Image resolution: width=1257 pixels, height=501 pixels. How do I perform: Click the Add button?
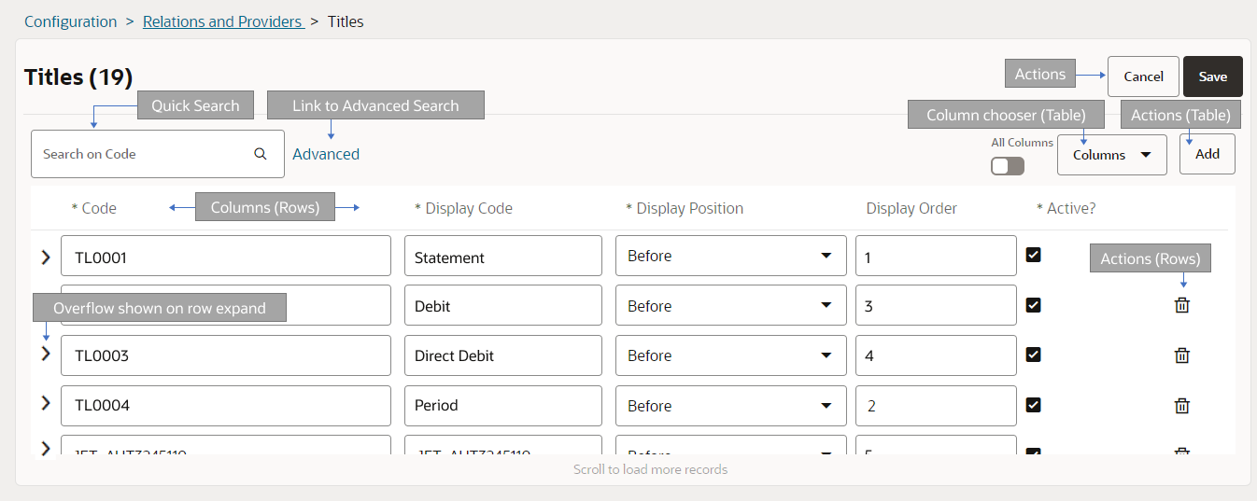(1207, 154)
